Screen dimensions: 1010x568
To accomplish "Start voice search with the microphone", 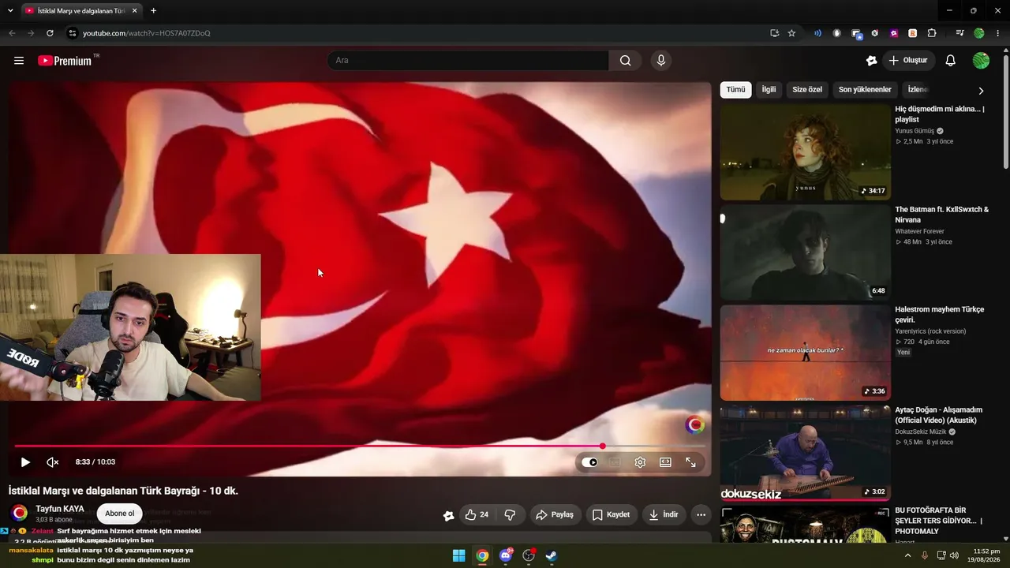I will coord(661,61).
